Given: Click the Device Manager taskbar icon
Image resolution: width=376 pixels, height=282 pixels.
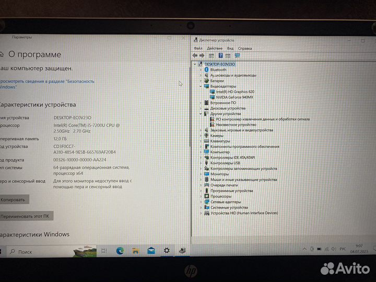Looking at the screenshot, I should pos(182,251).
